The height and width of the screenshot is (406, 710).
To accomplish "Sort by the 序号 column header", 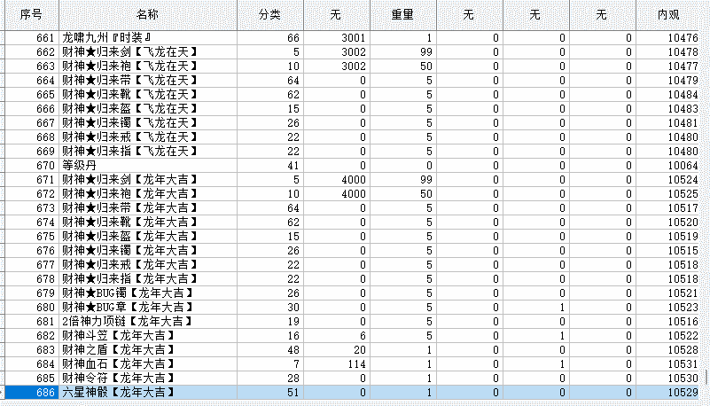I will [32, 15].
